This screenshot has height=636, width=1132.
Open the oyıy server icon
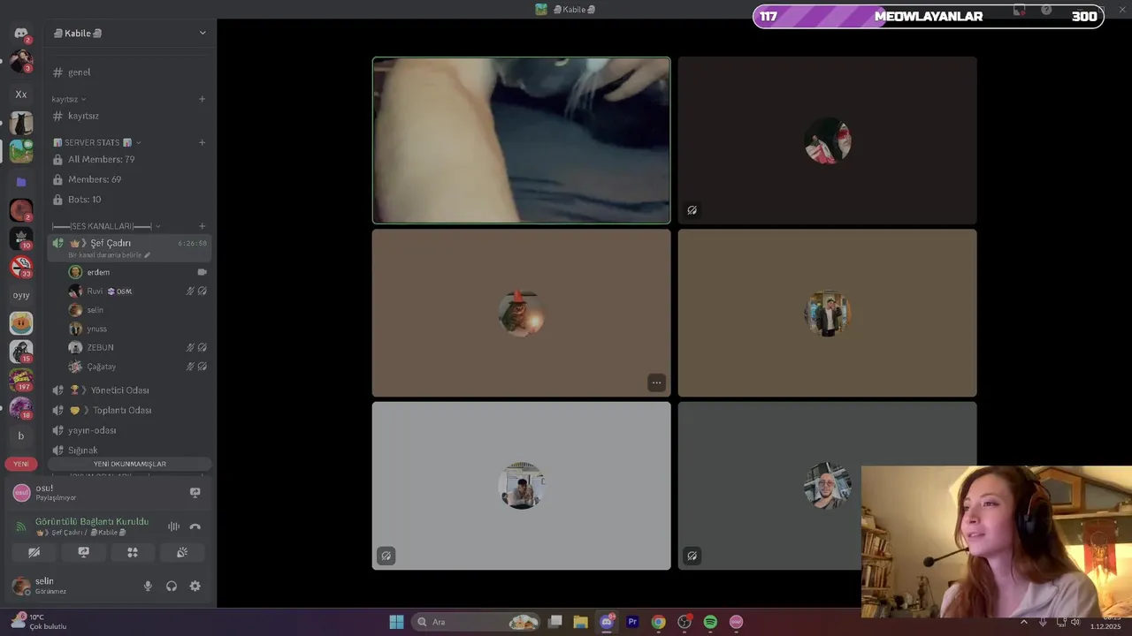click(x=21, y=295)
